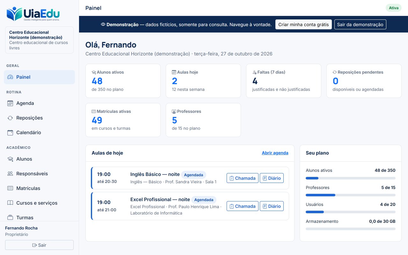Click Criar minha conta grátis button
Image resolution: width=408 pixels, height=255 pixels.
303,25
